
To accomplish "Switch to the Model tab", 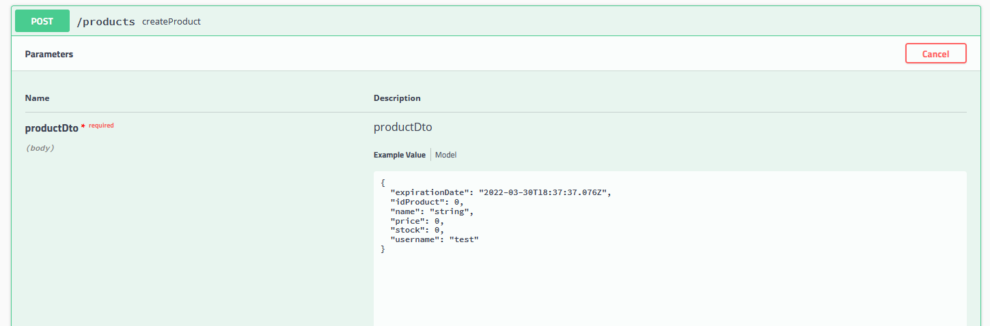I will (x=446, y=155).
